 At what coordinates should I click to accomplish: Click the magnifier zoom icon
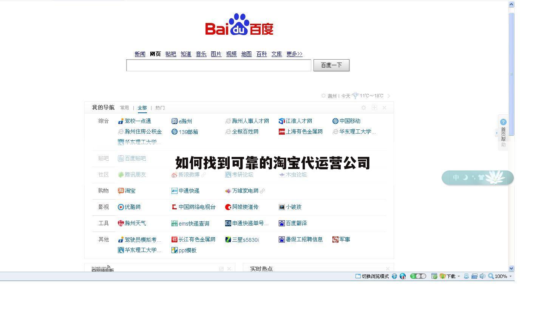tap(491, 276)
